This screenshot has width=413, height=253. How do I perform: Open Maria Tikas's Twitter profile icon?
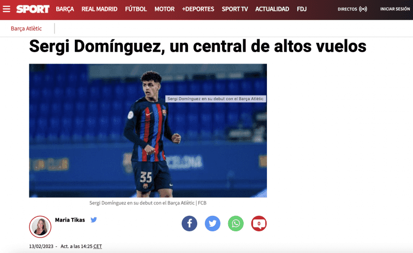pos(94,219)
